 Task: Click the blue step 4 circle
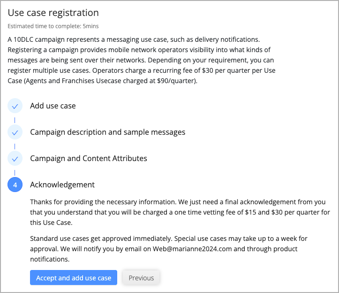click(x=15, y=185)
